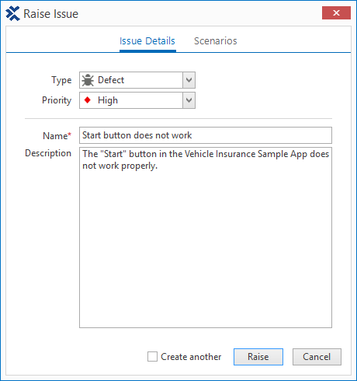
Task: Click the Priority field label
Action: tap(57, 100)
